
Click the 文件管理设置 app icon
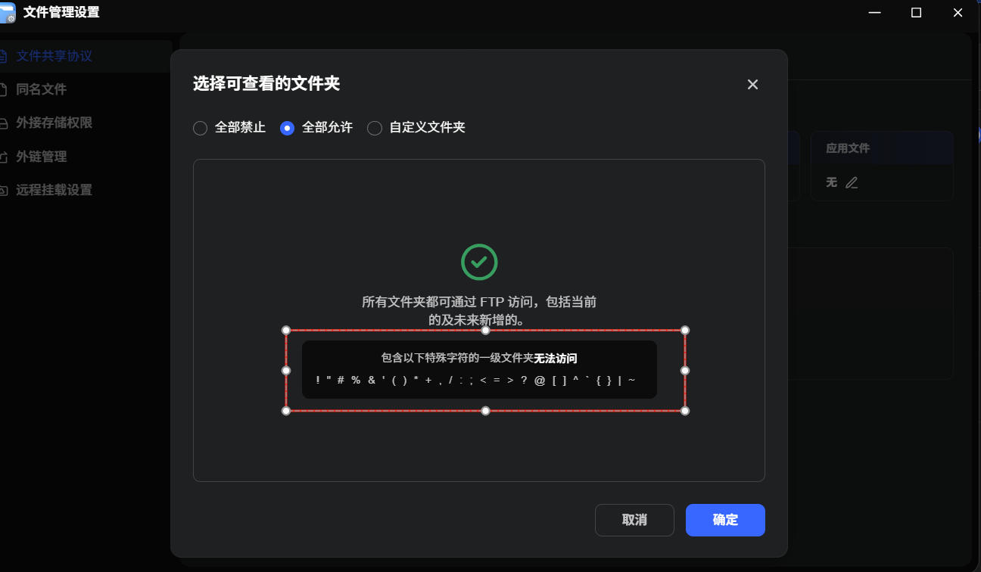pyautogui.click(x=8, y=13)
